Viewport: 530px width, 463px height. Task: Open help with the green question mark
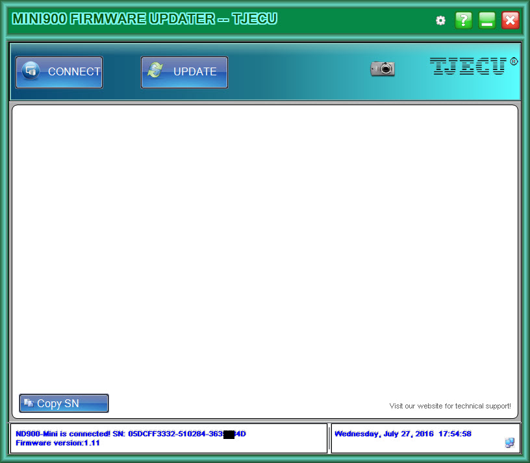coord(464,20)
